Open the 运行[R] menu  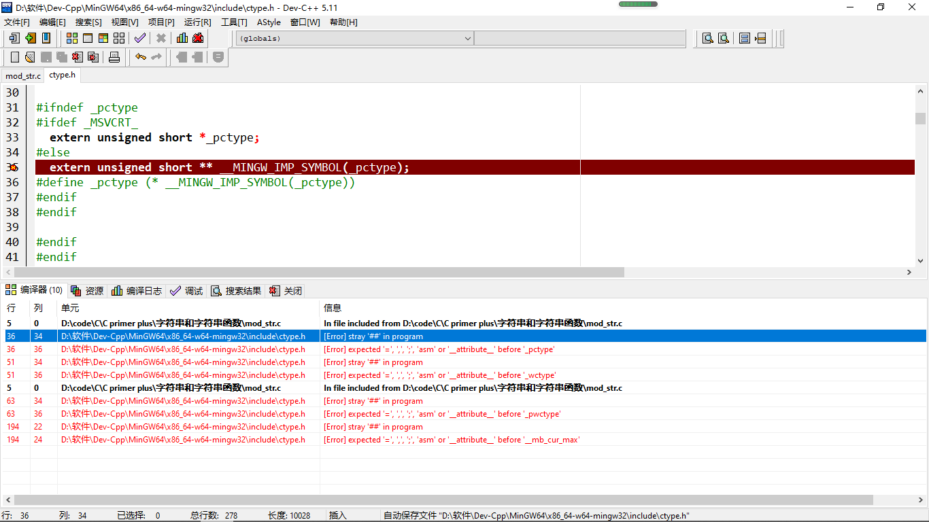(197, 22)
